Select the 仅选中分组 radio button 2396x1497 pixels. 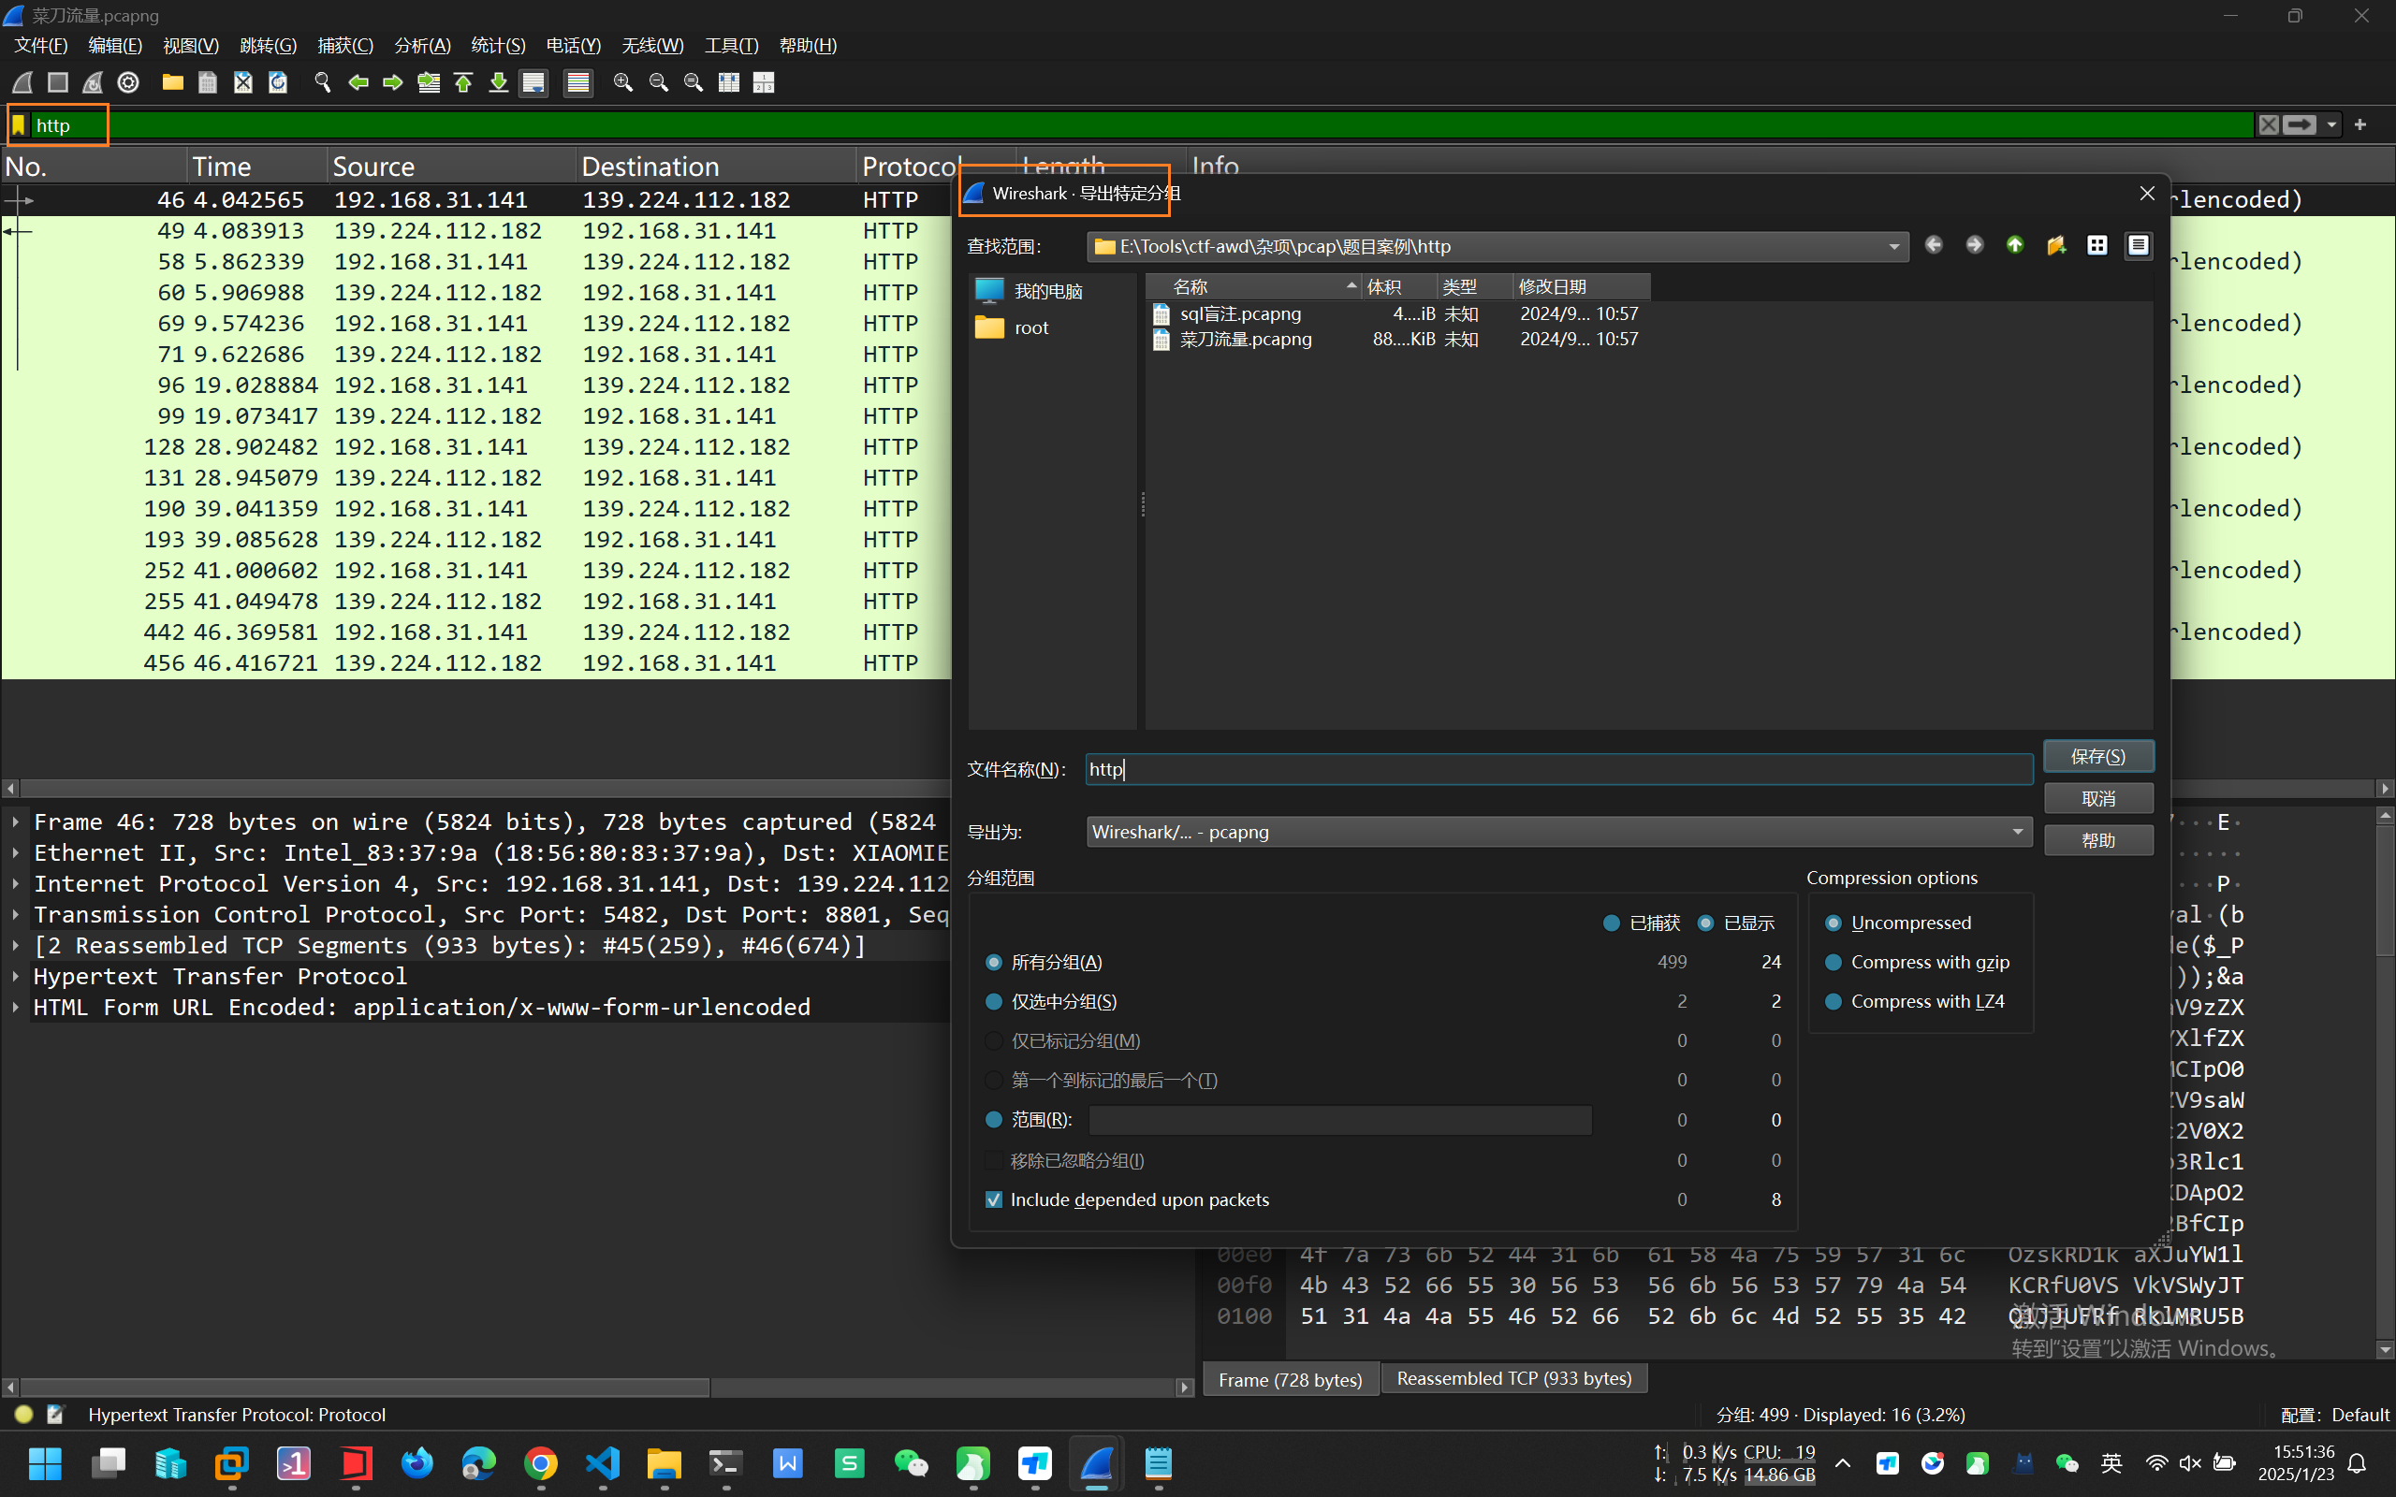coord(994,1002)
